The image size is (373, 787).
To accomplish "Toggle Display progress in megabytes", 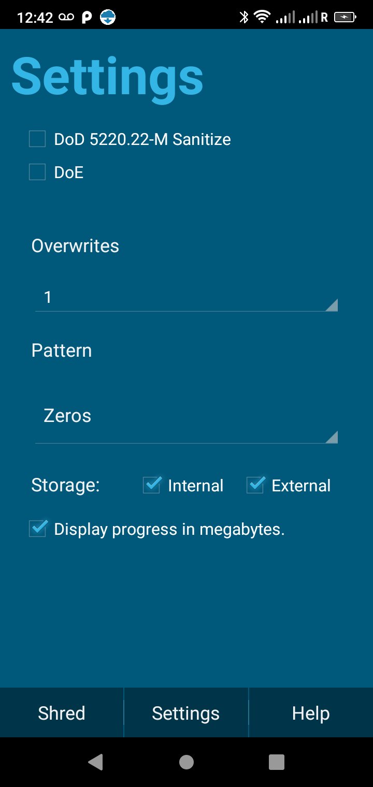I will [38, 529].
